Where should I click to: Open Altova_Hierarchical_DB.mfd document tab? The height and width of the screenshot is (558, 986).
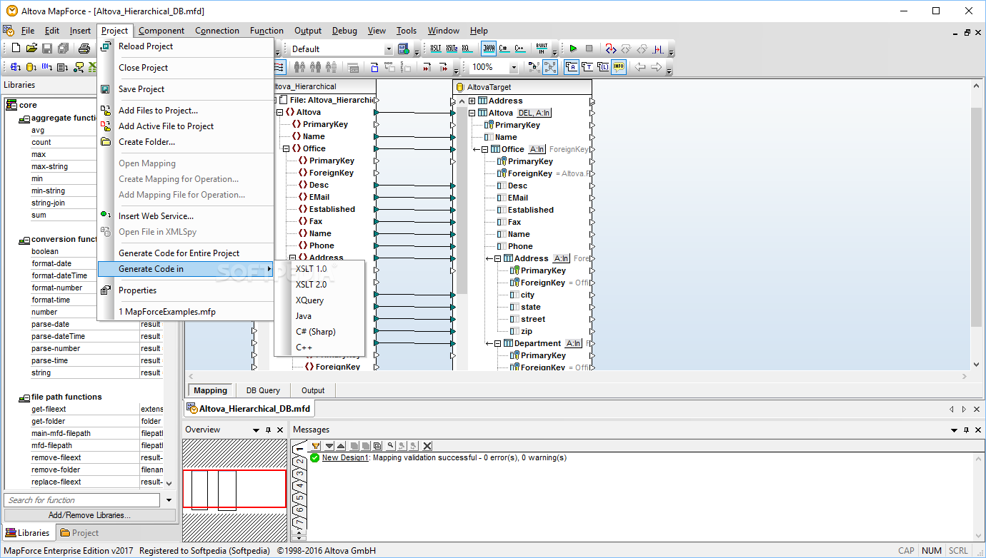coord(249,409)
